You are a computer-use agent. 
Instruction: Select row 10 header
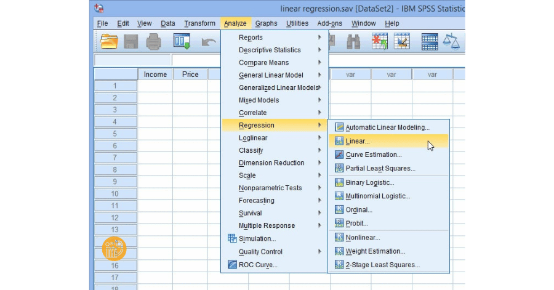(115, 193)
